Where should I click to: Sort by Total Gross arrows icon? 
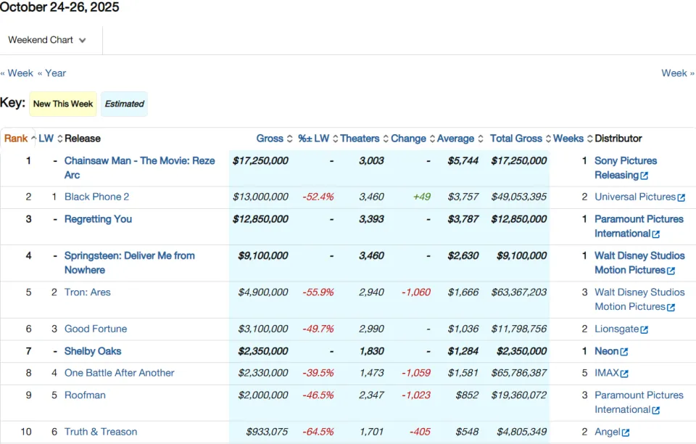(548, 139)
